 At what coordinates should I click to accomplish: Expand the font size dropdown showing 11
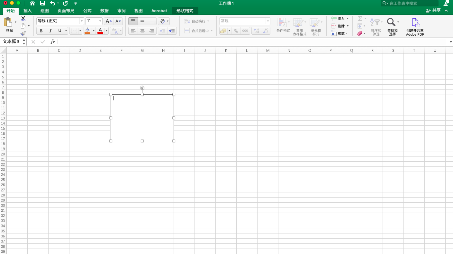tap(100, 21)
